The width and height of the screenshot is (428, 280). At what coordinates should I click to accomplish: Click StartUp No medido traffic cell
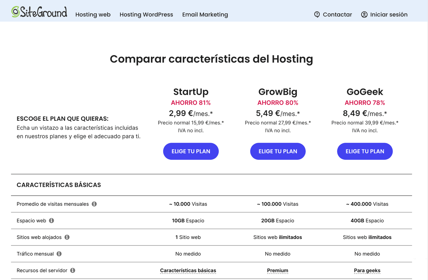[x=188, y=254]
